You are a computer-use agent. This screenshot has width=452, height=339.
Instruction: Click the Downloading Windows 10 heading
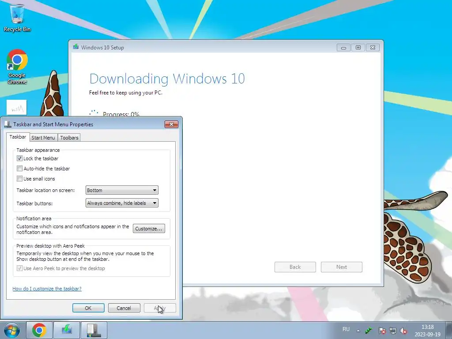pyautogui.click(x=167, y=79)
